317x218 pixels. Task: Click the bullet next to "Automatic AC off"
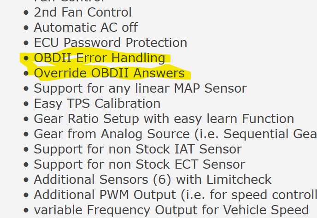pyautogui.click(x=26, y=28)
